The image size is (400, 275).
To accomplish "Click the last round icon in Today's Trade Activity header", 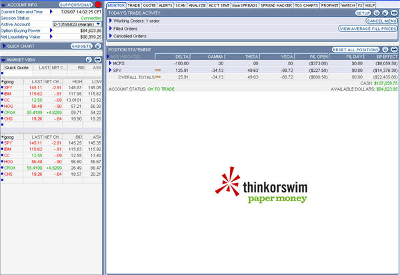I will point(393,13).
